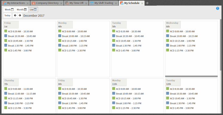Click Friday 8th Break 1:30 PM - 1:45 PM

click(75, 103)
